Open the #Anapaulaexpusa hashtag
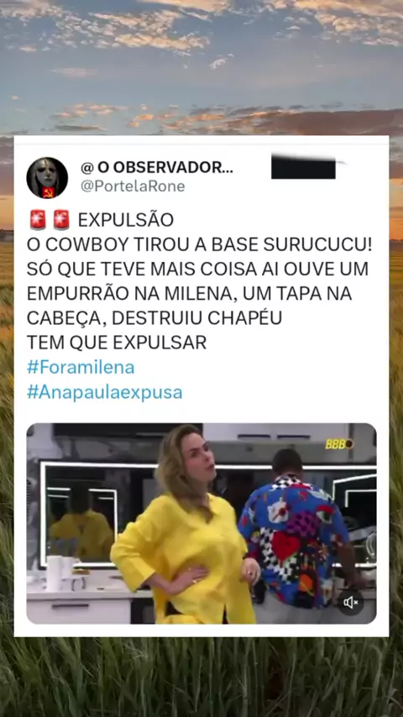403x717 pixels. coord(105,392)
